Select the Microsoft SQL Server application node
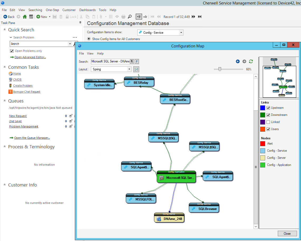The height and width of the screenshot is (241, 301). click(176, 177)
